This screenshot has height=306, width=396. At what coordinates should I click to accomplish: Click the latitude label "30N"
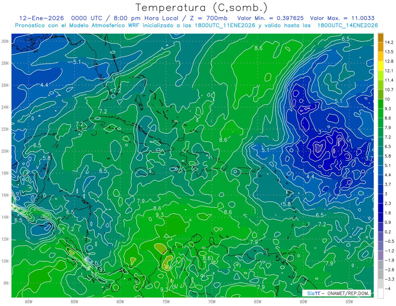click(6, 41)
